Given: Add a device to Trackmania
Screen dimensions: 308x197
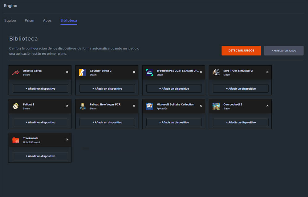Looking at the screenshot, I should (40, 156).
